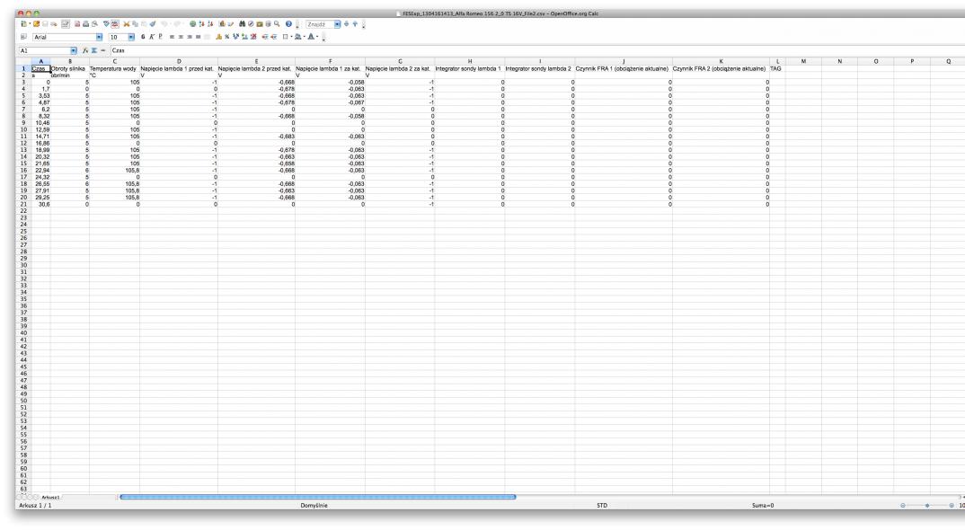This screenshot has width=965, height=530.
Task: Insert a chart using the Chart icon
Action: [222, 24]
